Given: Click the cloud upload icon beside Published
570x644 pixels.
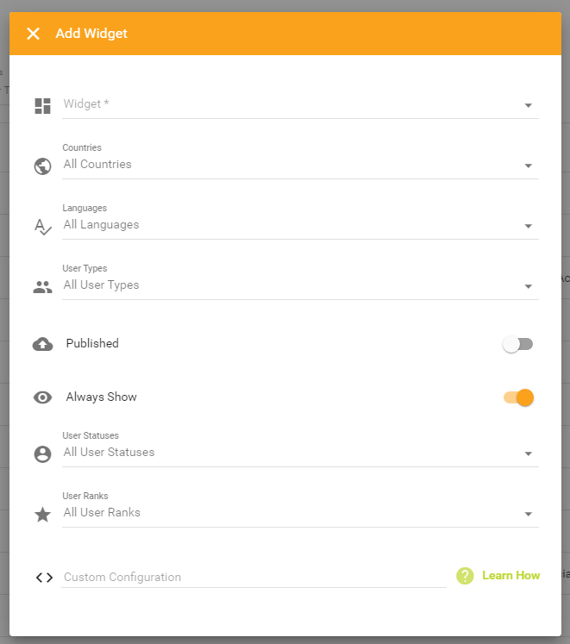Looking at the screenshot, I should [x=43, y=344].
